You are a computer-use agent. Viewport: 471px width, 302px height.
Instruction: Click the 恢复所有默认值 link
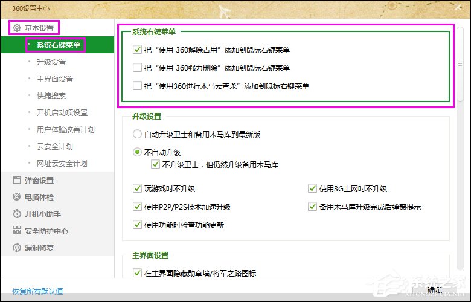click(x=37, y=291)
